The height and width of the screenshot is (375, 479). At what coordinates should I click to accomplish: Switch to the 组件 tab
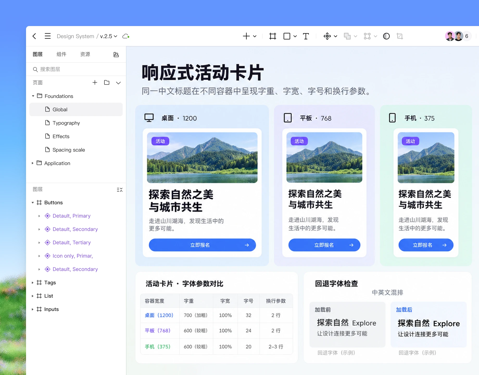pyautogui.click(x=61, y=54)
